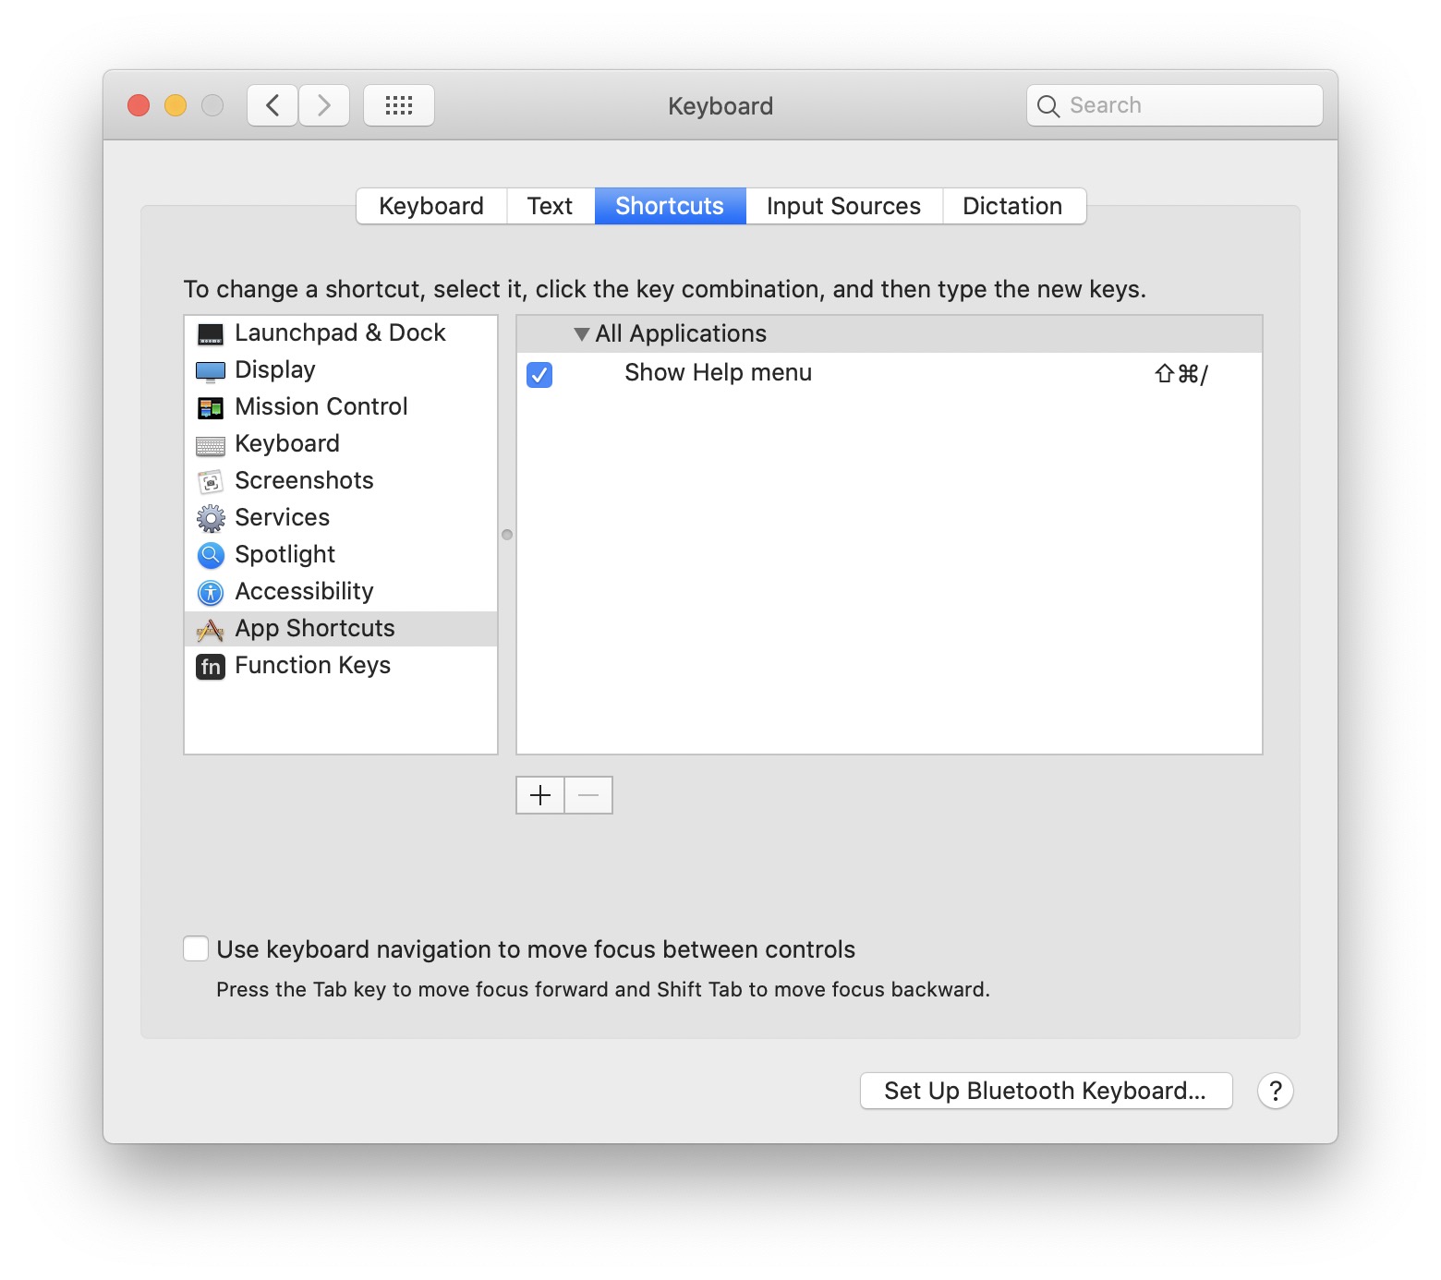
Task: Click the Services gear icon
Action: [211, 519]
